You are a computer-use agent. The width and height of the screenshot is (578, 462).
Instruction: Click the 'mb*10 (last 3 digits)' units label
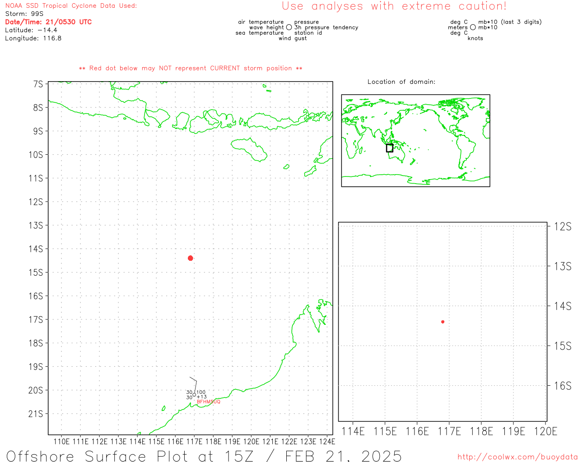pos(510,22)
